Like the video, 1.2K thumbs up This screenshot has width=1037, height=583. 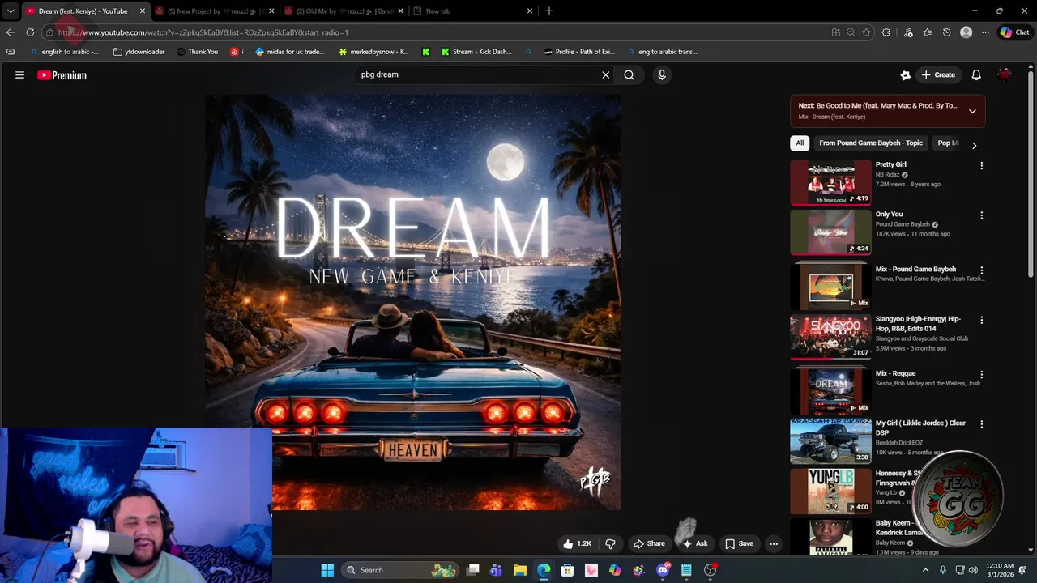(x=578, y=543)
